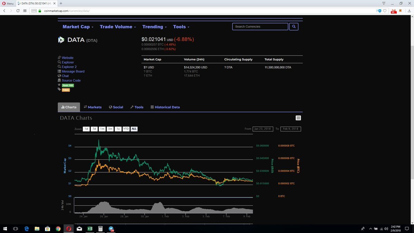Open the volume control in system tray
The image size is (414, 233).
tap(386, 229)
